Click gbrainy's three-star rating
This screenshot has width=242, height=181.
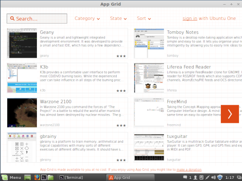pyautogui.click(x=121, y=160)
